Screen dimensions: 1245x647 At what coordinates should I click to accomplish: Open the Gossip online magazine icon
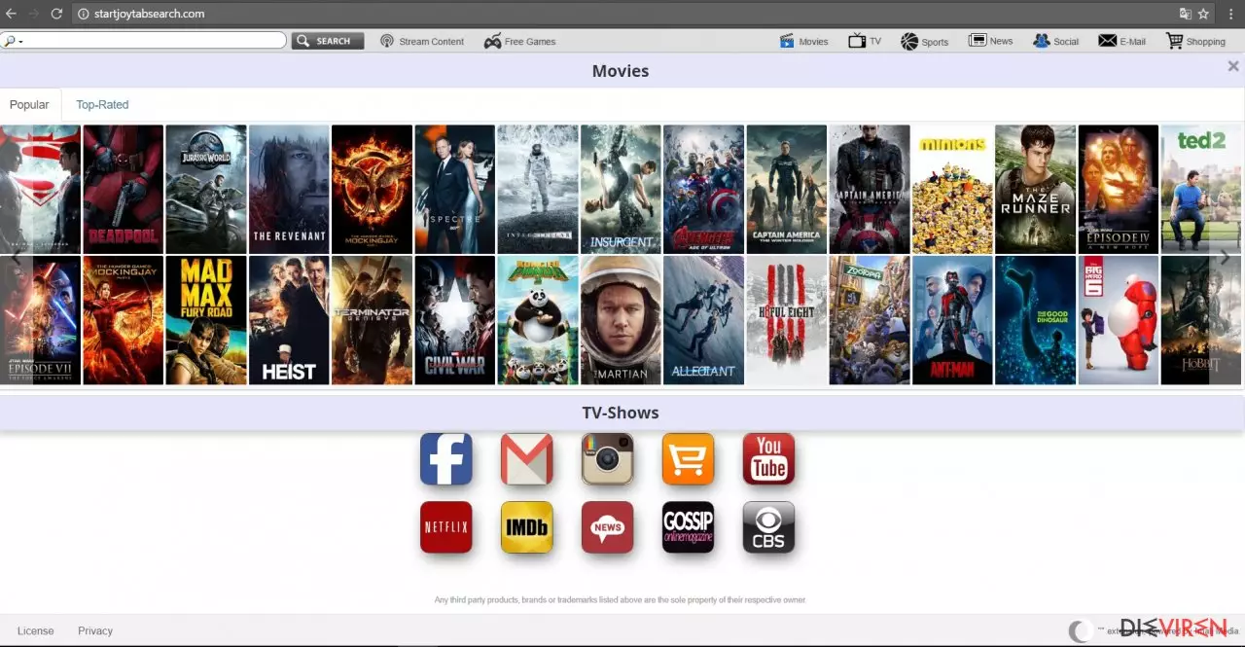pyautogui.click(x=688, y=527)
